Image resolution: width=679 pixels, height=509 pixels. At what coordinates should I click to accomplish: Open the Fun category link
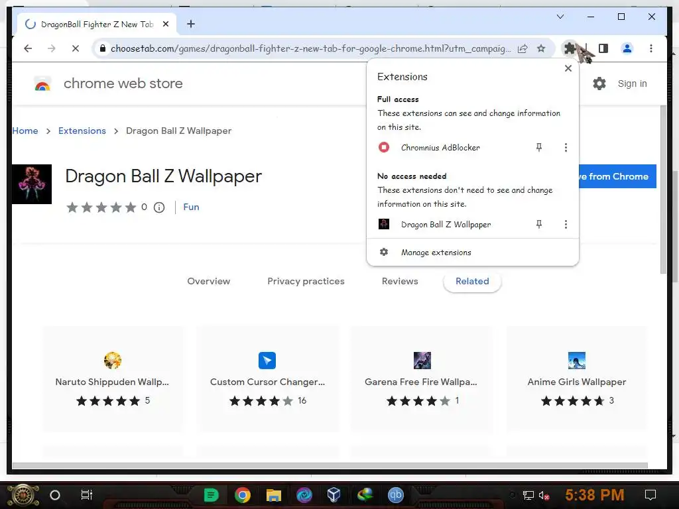click(191, 207)
